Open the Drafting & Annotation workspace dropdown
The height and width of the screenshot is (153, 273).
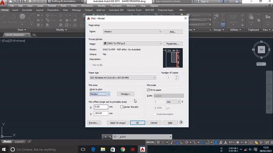click(x=65, y=1)
